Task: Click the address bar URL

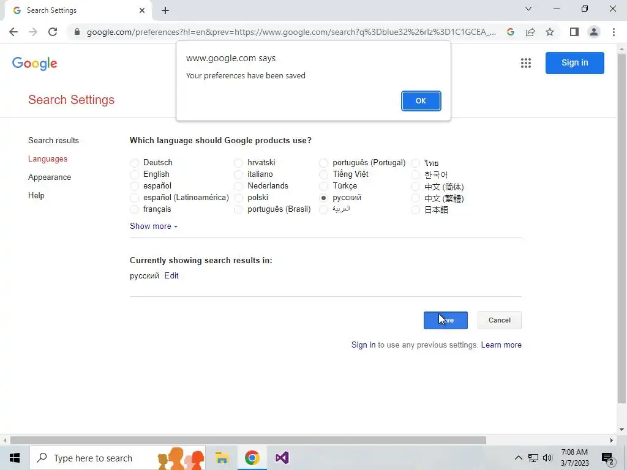Action: pos(291,32)
